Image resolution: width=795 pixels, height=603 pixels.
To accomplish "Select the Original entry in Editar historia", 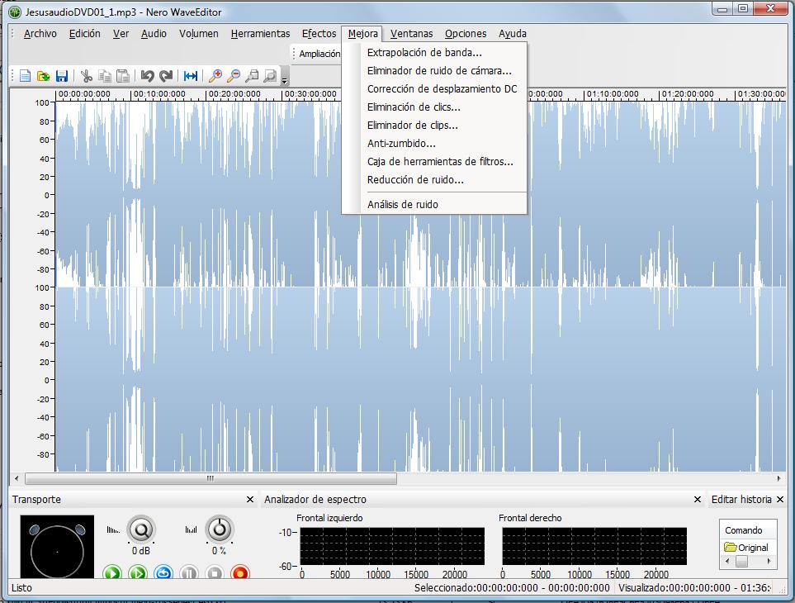I will click(x=747, y=548).
